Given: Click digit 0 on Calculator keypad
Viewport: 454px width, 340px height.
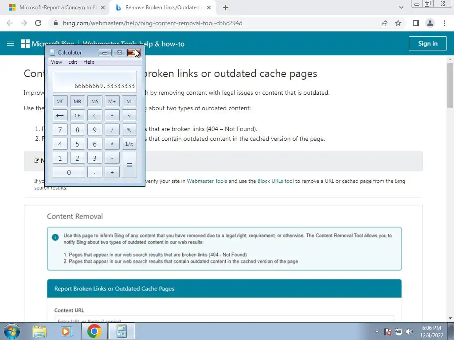Looking at the screenshot, I should click(69, 172).
